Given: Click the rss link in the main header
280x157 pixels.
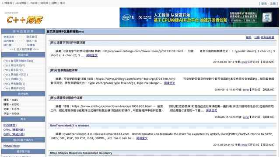Looking at the screenshot, I should pos(81,32).
